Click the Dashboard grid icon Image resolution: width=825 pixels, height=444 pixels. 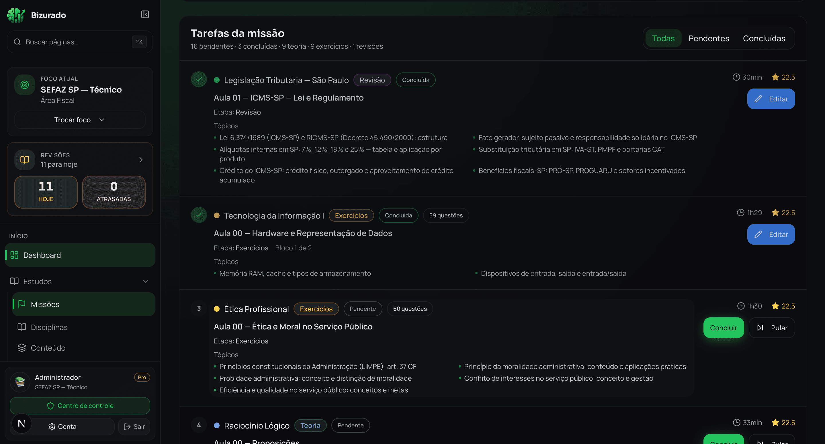click(x=14, y=255)
